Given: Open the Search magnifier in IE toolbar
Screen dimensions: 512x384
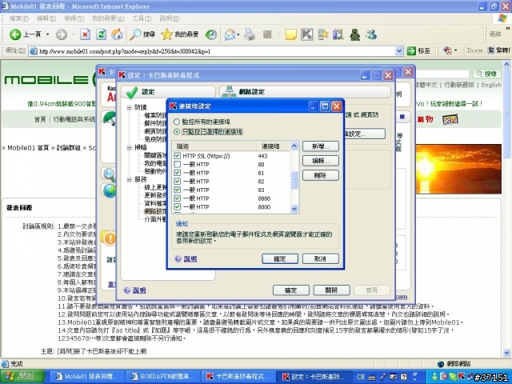Looking at the screenshot, I should tap(135, 34).
